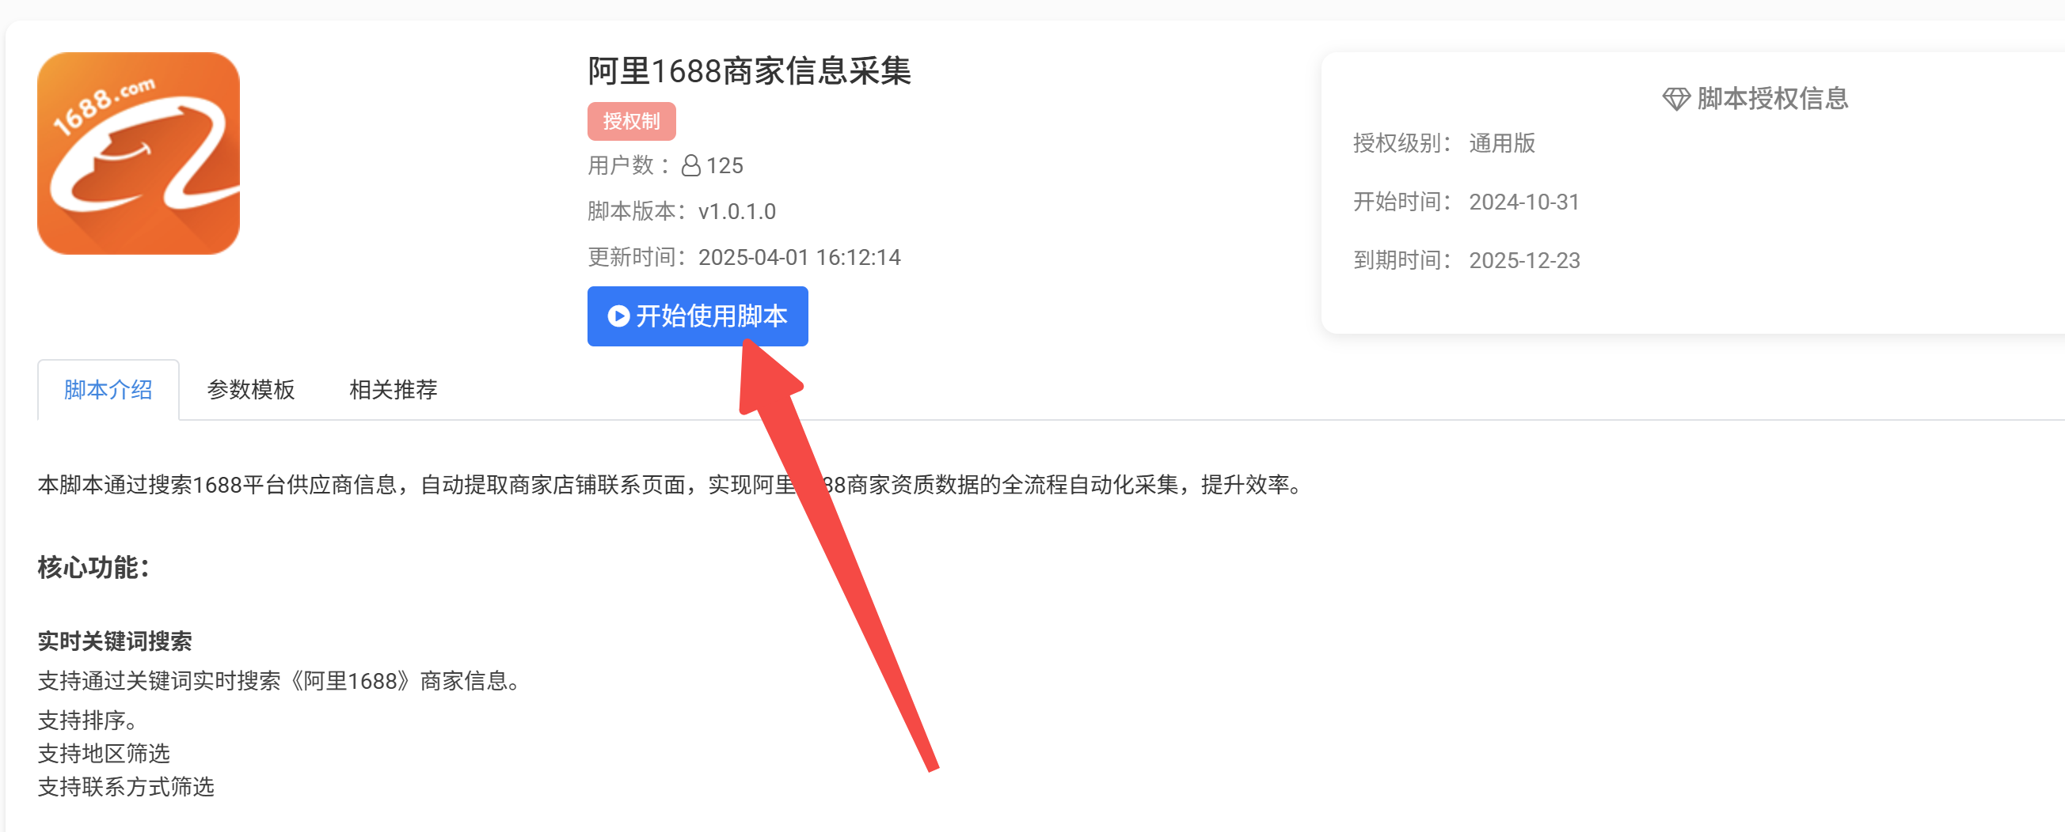
Task: Click the user count number 125
Action: click(724, 166)
